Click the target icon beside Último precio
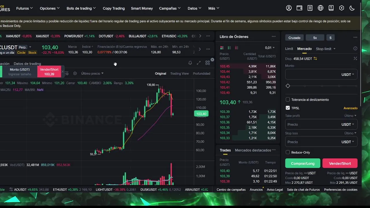This screenshot has height=208, width=370. coord(75,73)
